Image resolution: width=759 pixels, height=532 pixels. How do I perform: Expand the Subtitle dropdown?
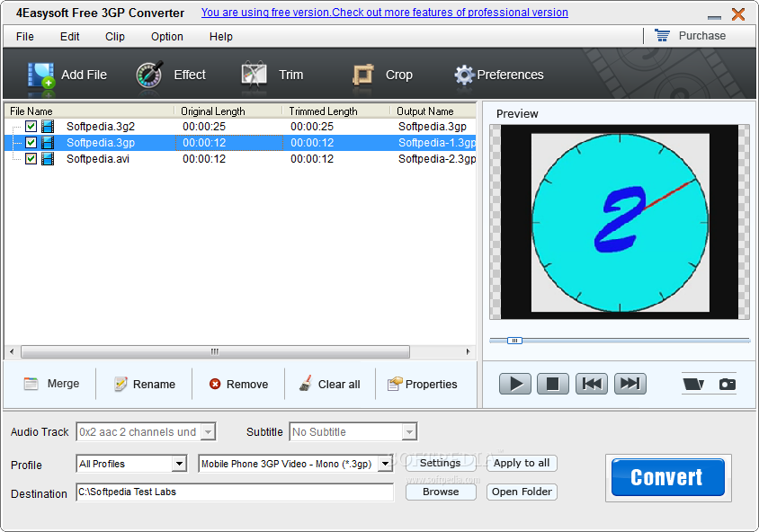point(409,432)
